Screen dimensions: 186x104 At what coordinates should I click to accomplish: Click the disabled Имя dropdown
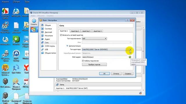click(107, 42)
